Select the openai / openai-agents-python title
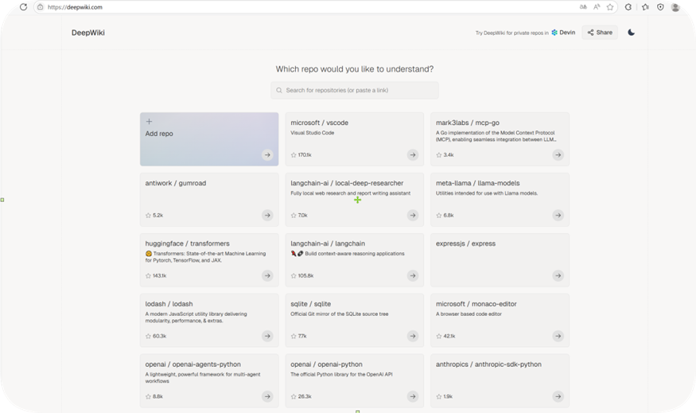The image size is (696, 413). [x=192, y=364]
